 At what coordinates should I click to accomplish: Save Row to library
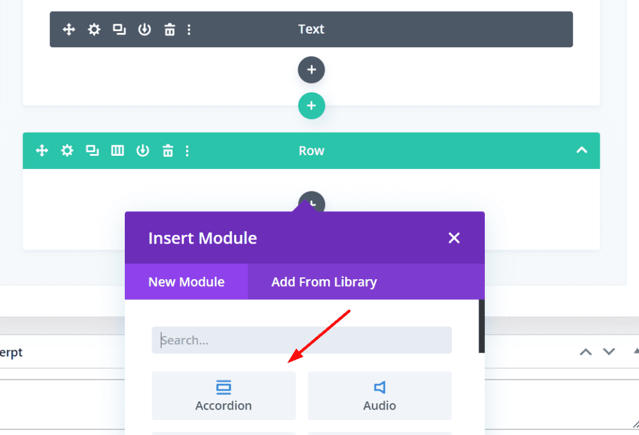143,151
